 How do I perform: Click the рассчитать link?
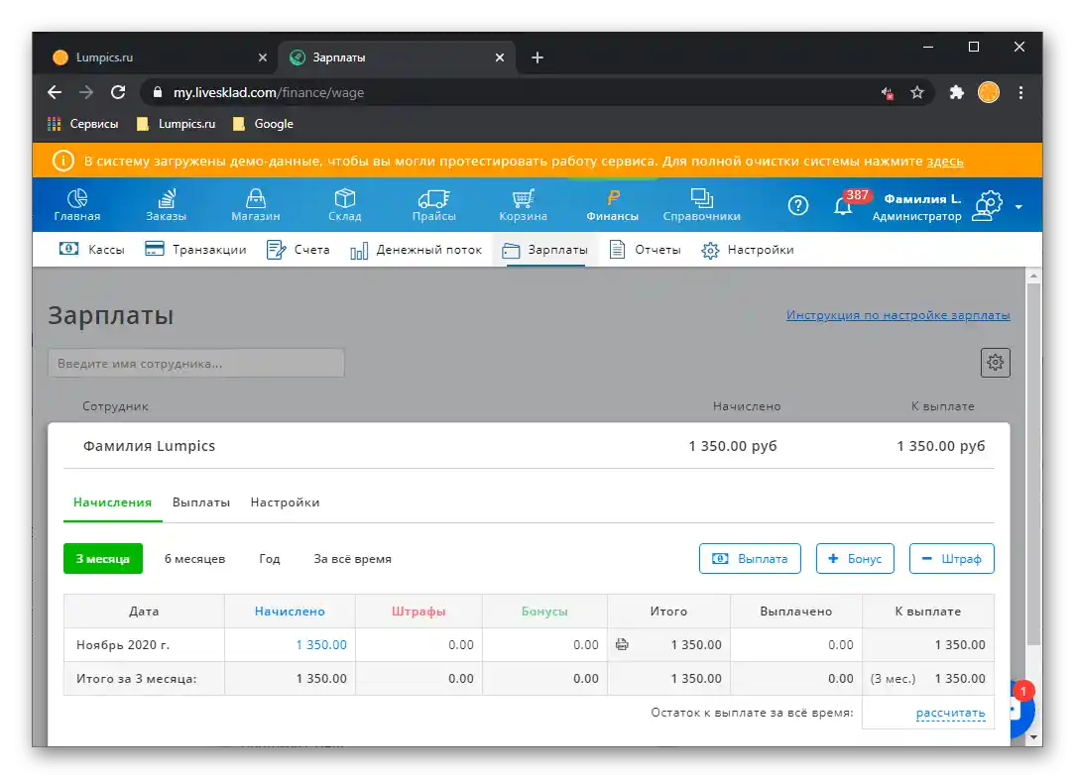pyautogui.click(x=951, y=712)
